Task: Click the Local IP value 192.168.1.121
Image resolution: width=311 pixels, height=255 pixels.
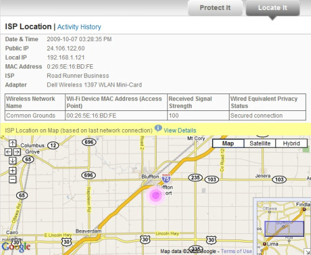Action: tap(66, 57)
